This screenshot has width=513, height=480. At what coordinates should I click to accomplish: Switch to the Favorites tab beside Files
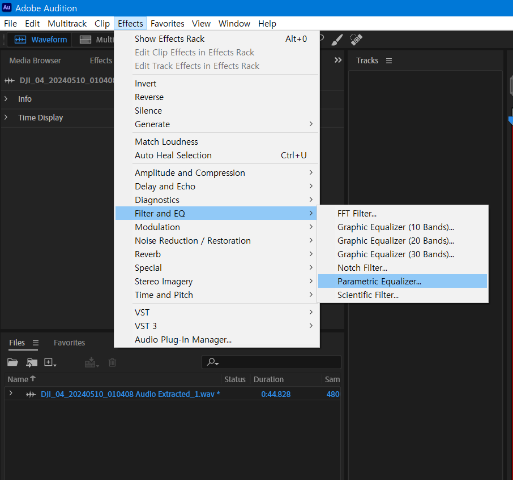click(69, 343)
